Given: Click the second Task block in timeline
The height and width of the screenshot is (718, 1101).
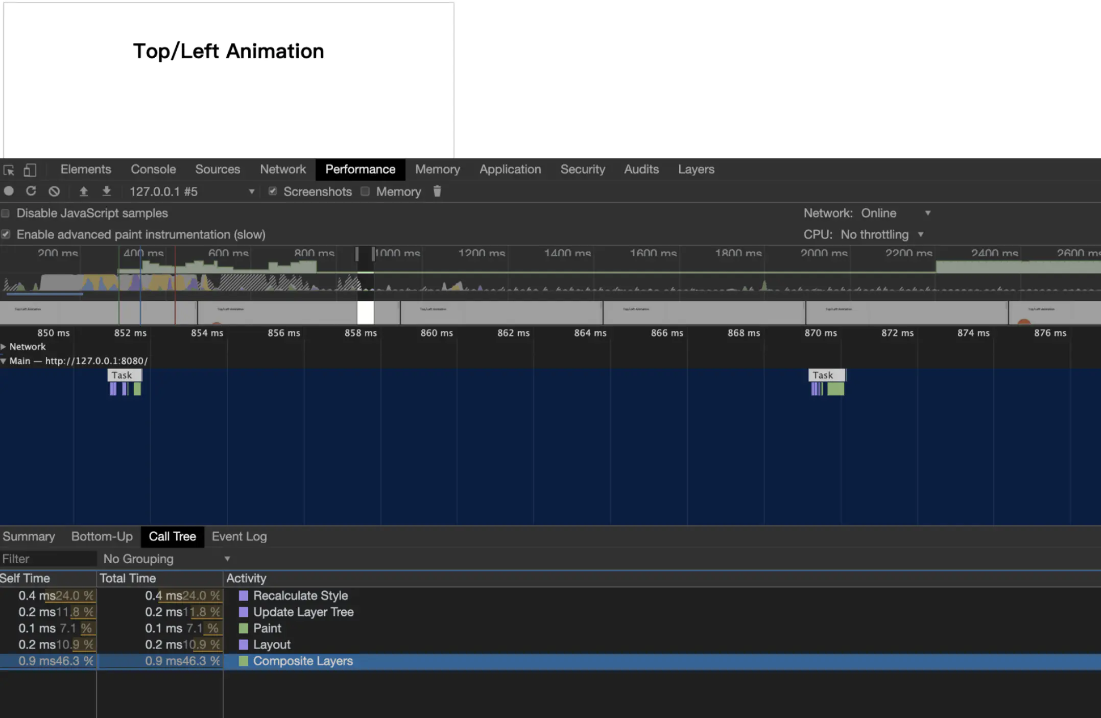Looking at the screenshot, I should (x=826, y=375).
